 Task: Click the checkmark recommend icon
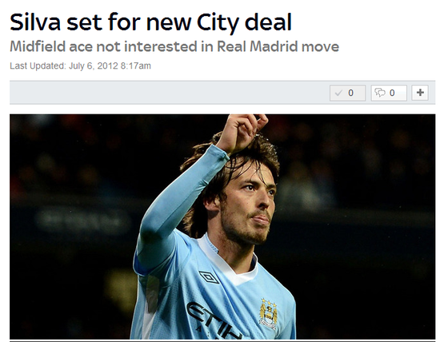click(338, 93)
